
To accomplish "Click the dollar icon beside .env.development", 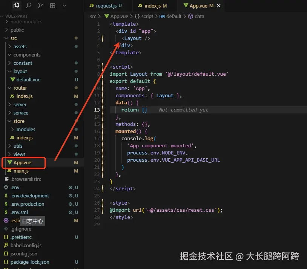I will tap(6, 196).
